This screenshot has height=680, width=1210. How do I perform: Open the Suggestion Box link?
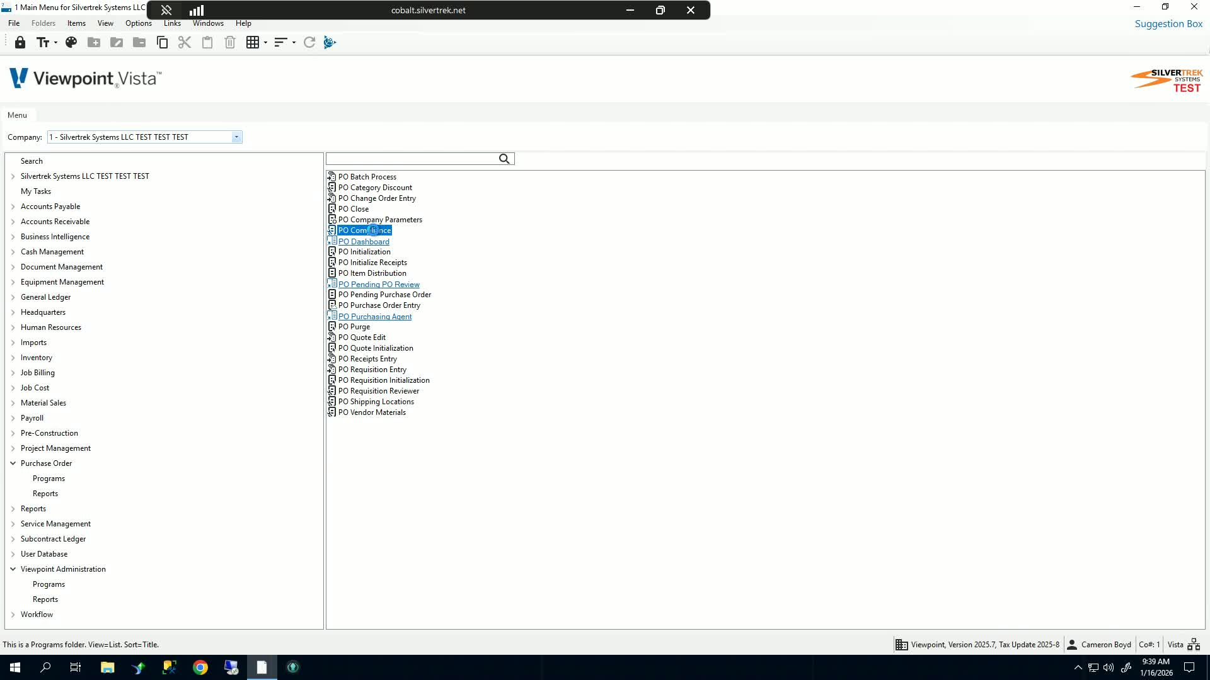pos(1168,24)
